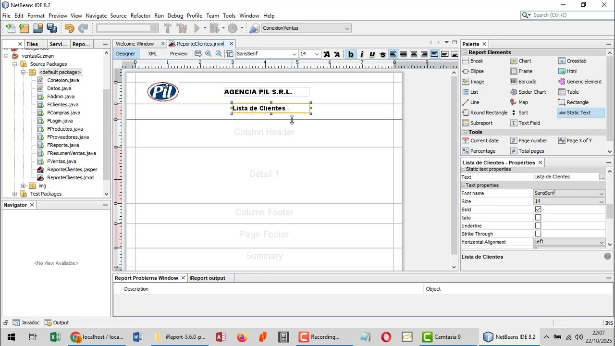Increase font size with the large A icon
The width and height of the screenshot is (615, 346).
327,54
